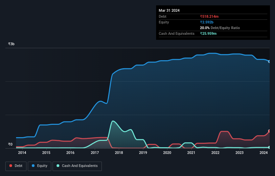
Task: Click the blue Equity legend dot
Action: (34, 166)
